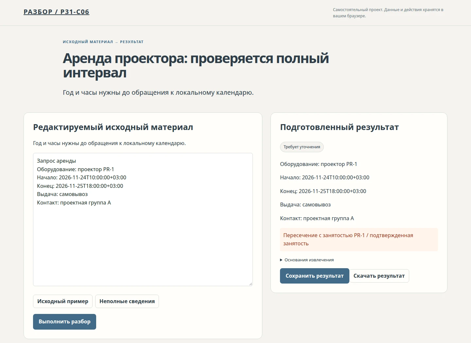Load the Неполные сведения sample
Image resolution: width=471 pixels, height=343 pixels.
coord(127,301)
